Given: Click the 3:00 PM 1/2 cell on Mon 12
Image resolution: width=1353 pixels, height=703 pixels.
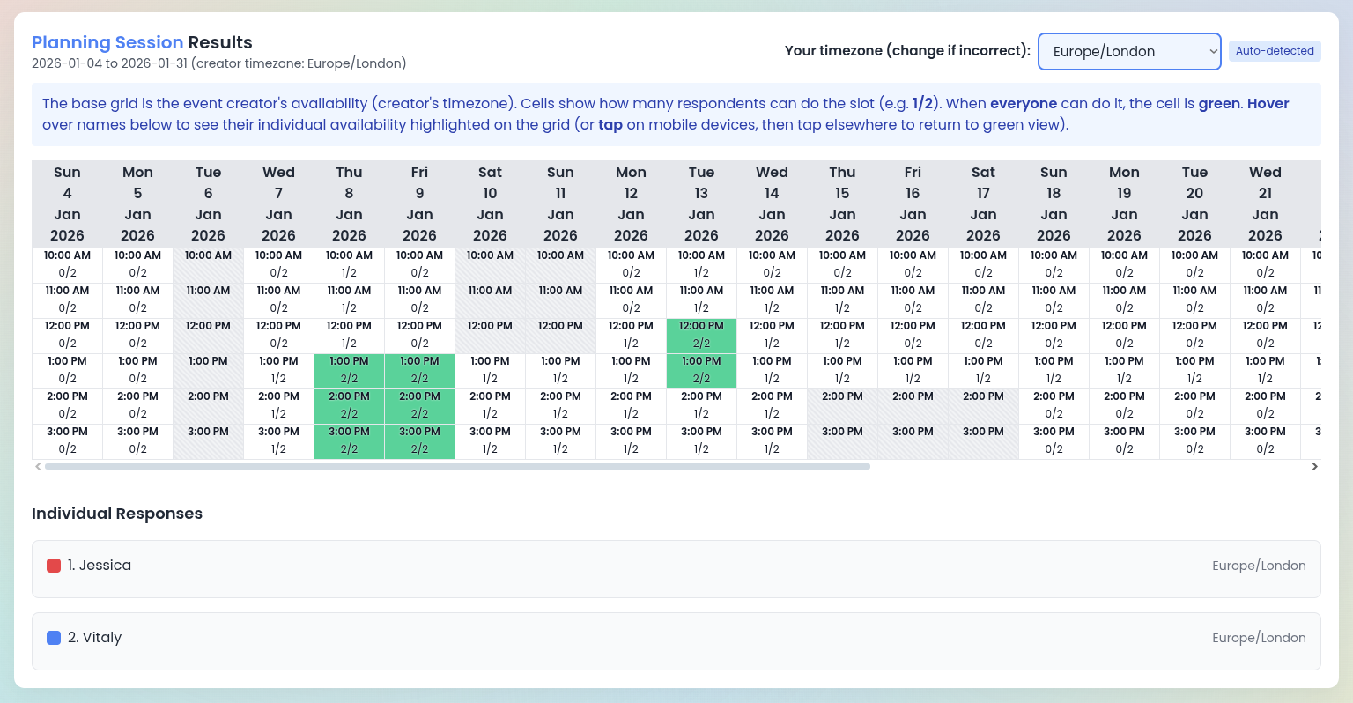Looking at the screenshot, I should point(631,441).
